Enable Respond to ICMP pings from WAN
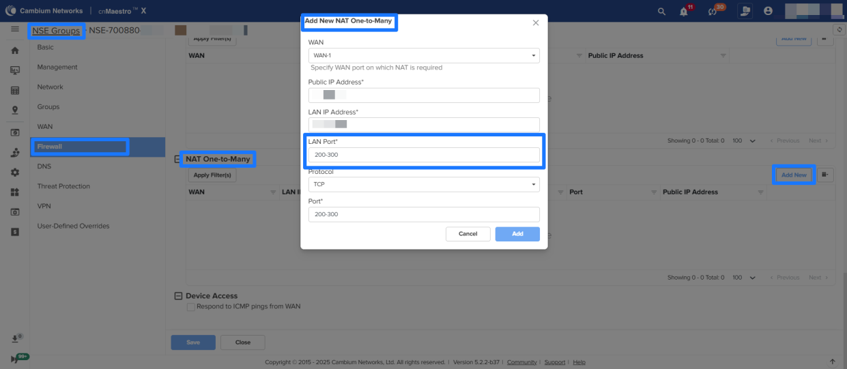 191,307
